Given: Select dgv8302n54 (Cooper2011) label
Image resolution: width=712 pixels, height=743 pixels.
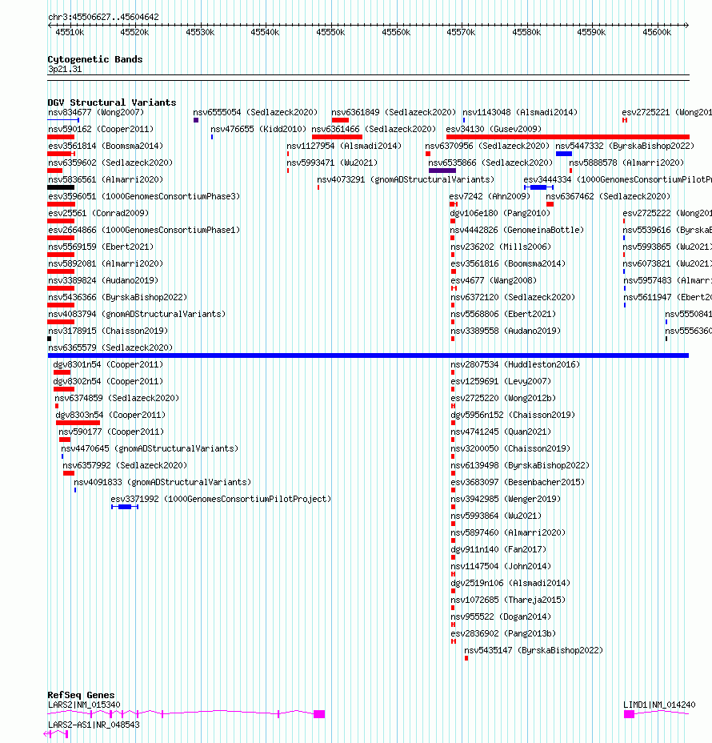Looking at the screenshot, I should click(108, 381).
